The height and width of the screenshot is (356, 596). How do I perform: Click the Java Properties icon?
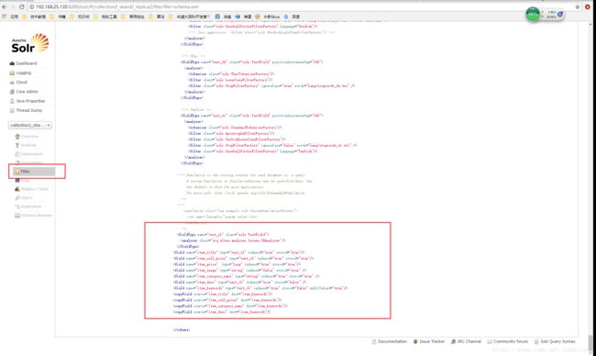coord(12,101)
